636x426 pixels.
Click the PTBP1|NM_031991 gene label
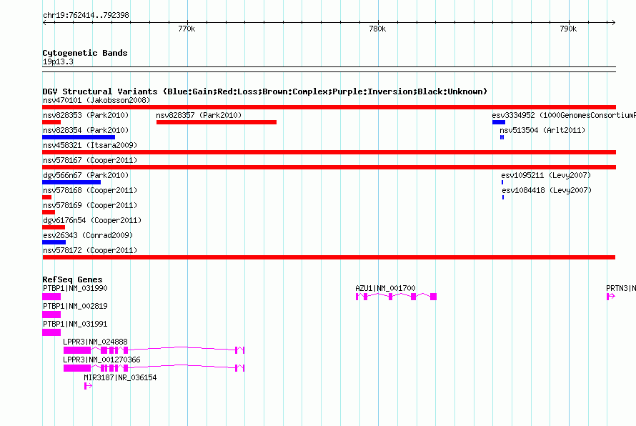[x=75, y=325]
